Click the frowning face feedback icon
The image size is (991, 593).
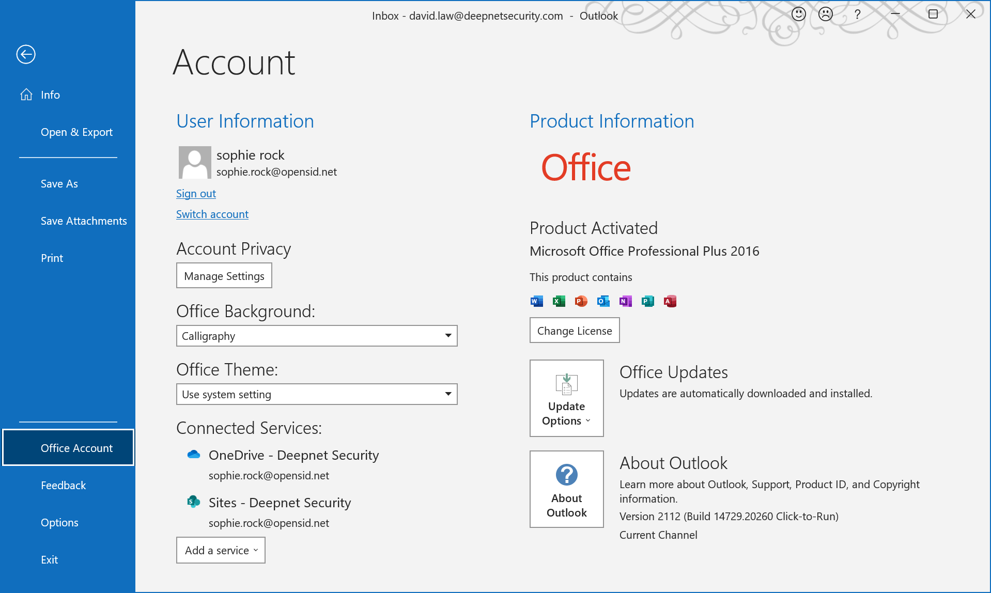click(825, 14)
